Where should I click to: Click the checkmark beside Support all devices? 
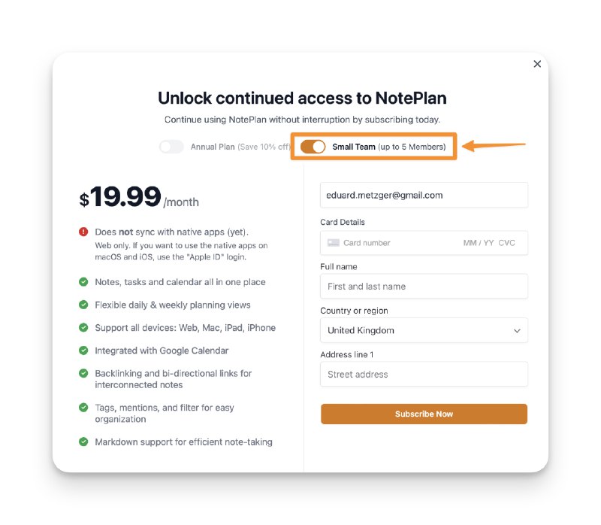tap(83, 328)
